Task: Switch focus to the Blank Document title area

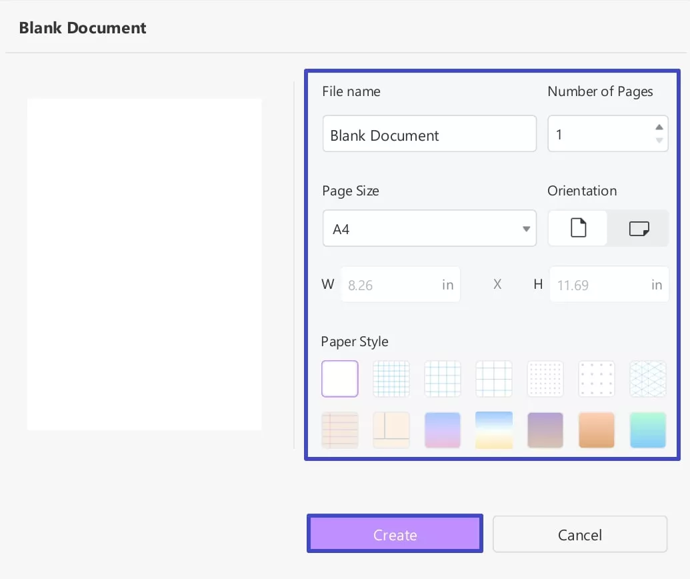Action: point(82,27)
